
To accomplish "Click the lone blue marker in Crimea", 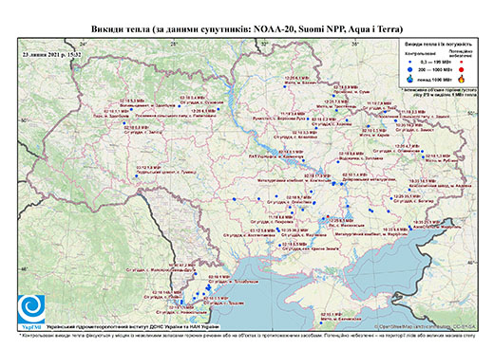I will tap(321, 322).
